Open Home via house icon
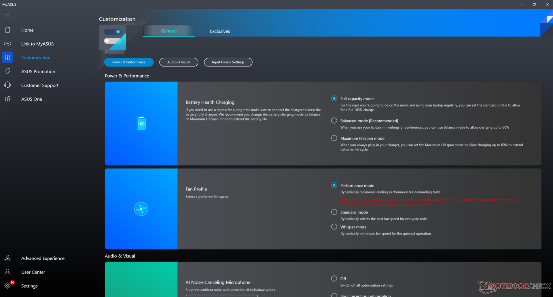The image size is (553, 297). click(7, 30)
